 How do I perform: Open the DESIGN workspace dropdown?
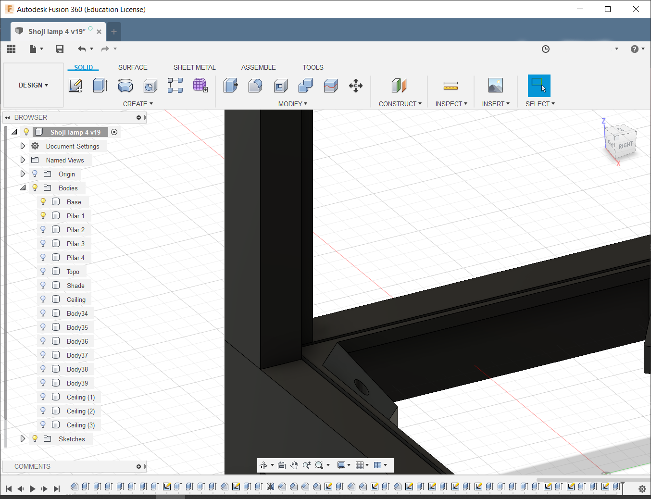33,85
